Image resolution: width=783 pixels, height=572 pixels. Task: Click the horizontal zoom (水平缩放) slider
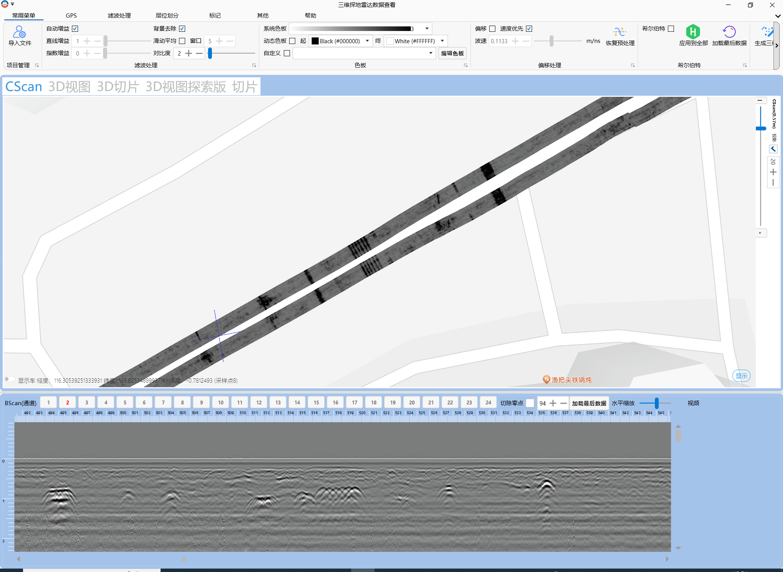(x=656, y=403)
